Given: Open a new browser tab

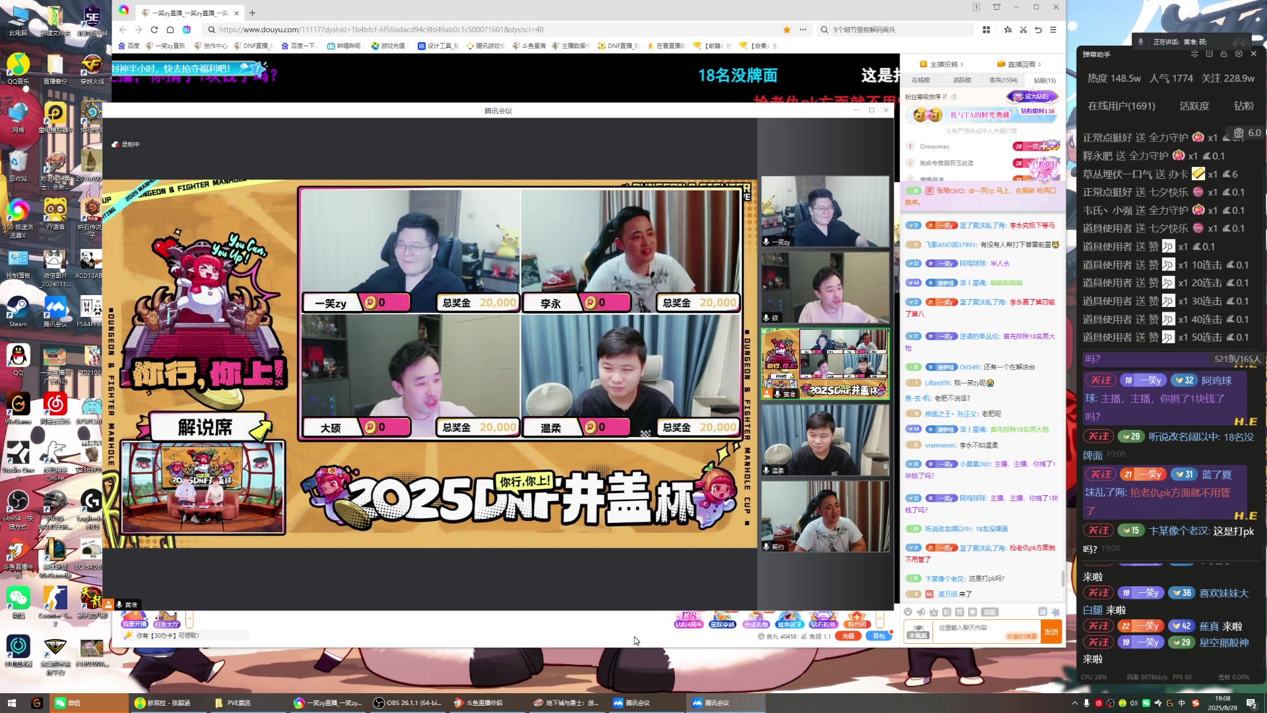Looking at the screenshot, I should click(x=252, y=13).
